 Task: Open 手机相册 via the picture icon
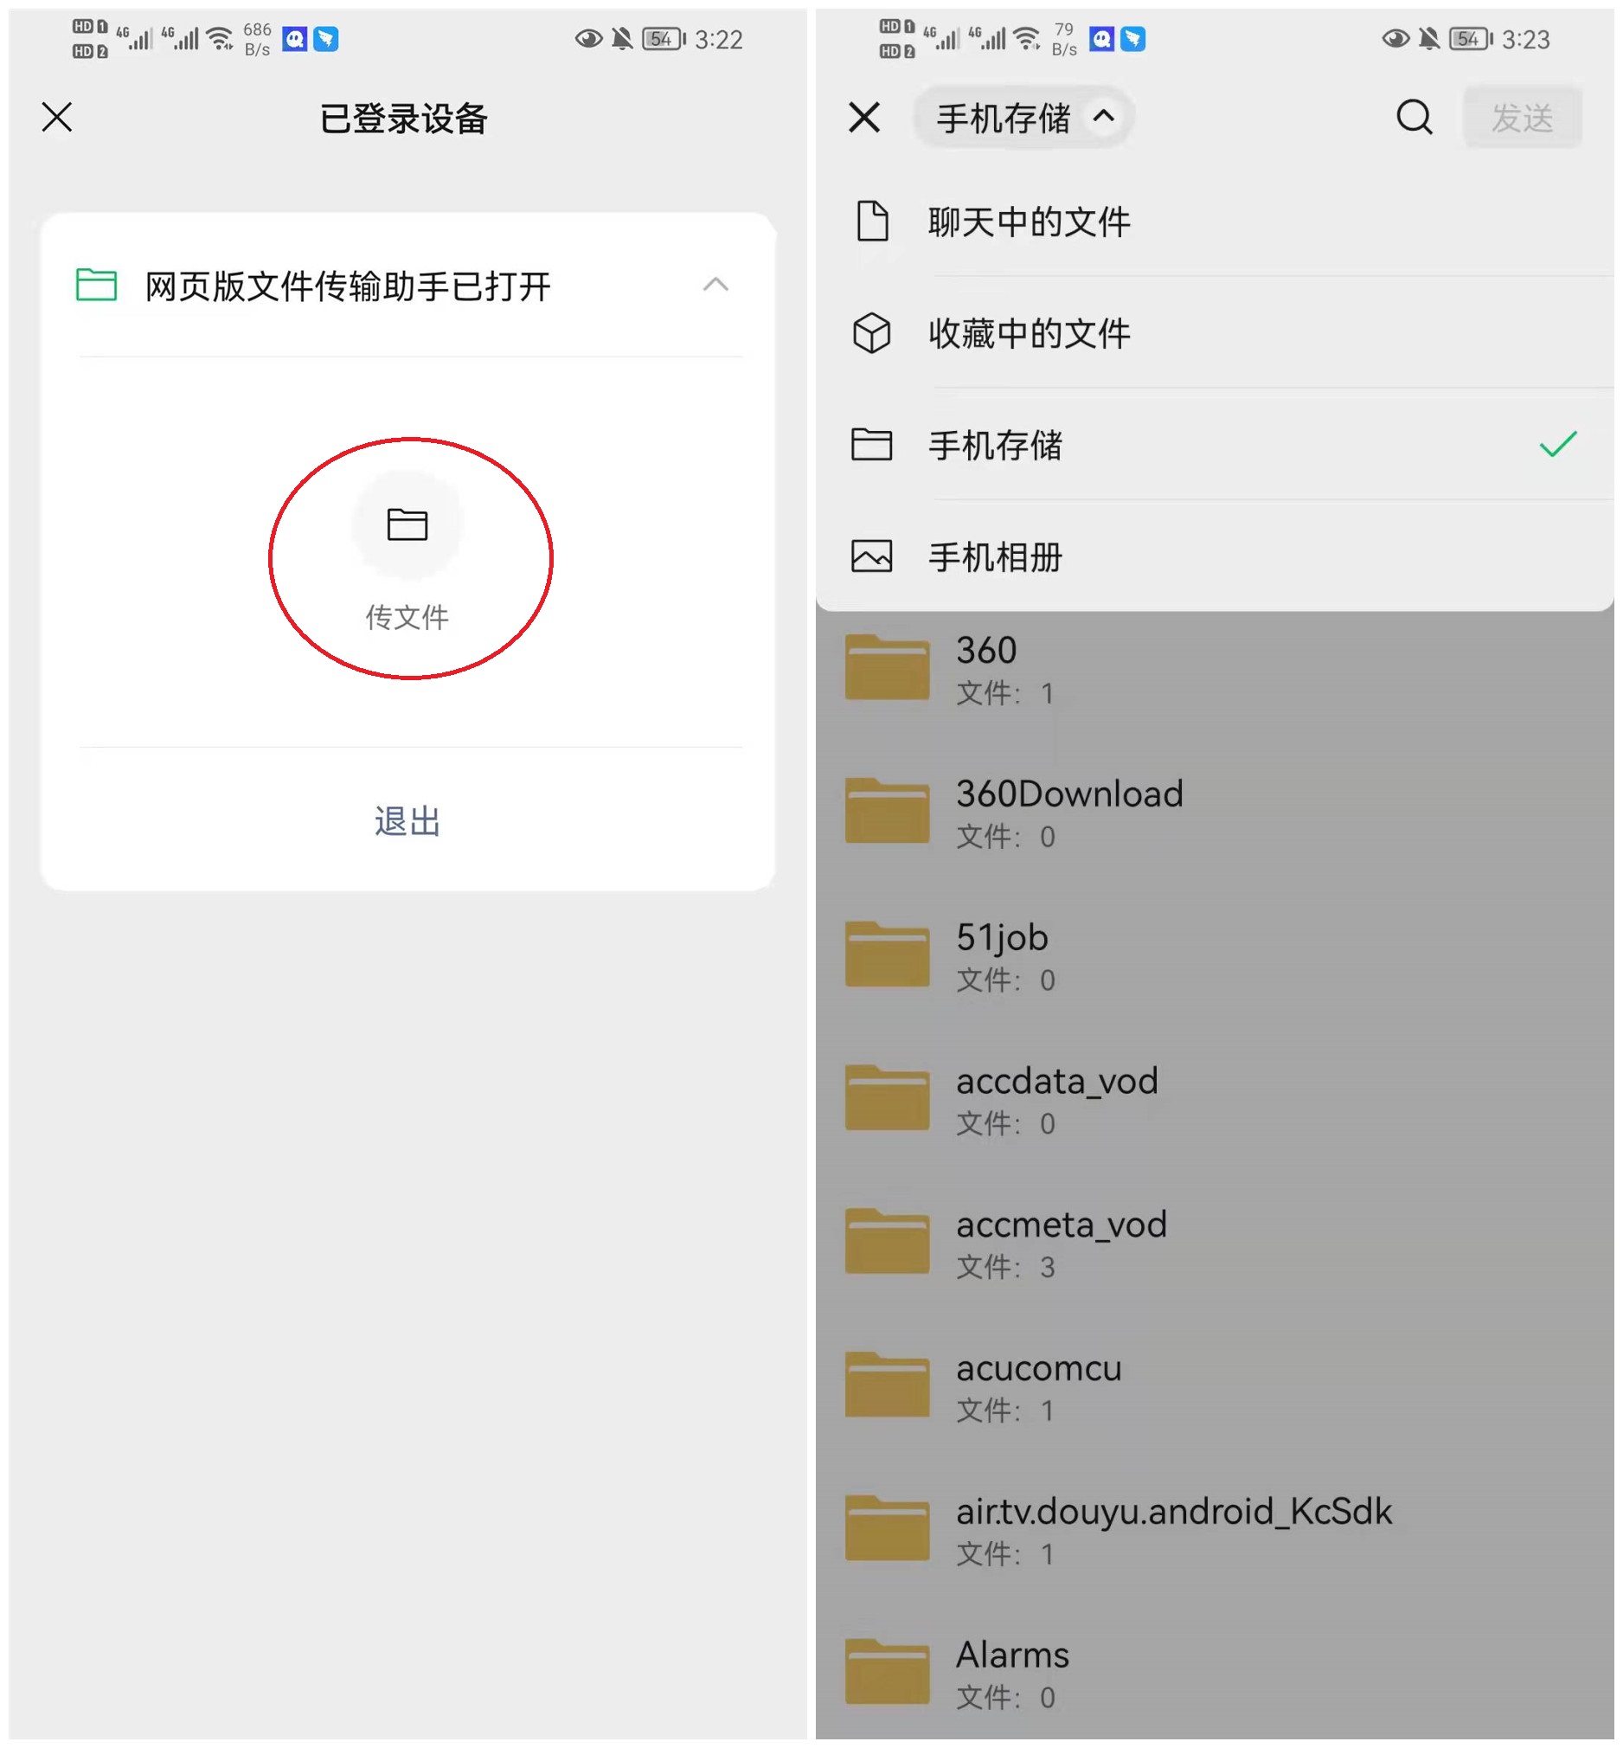[x=871, y=556]
